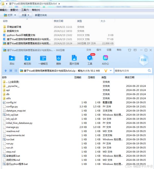This screenshot has height=169, width=154.
Task: Open the 打开 button dropdown arrow
Action: coord(15,15)
